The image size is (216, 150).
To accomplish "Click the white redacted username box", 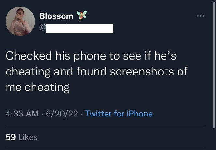I will [79, 28].
